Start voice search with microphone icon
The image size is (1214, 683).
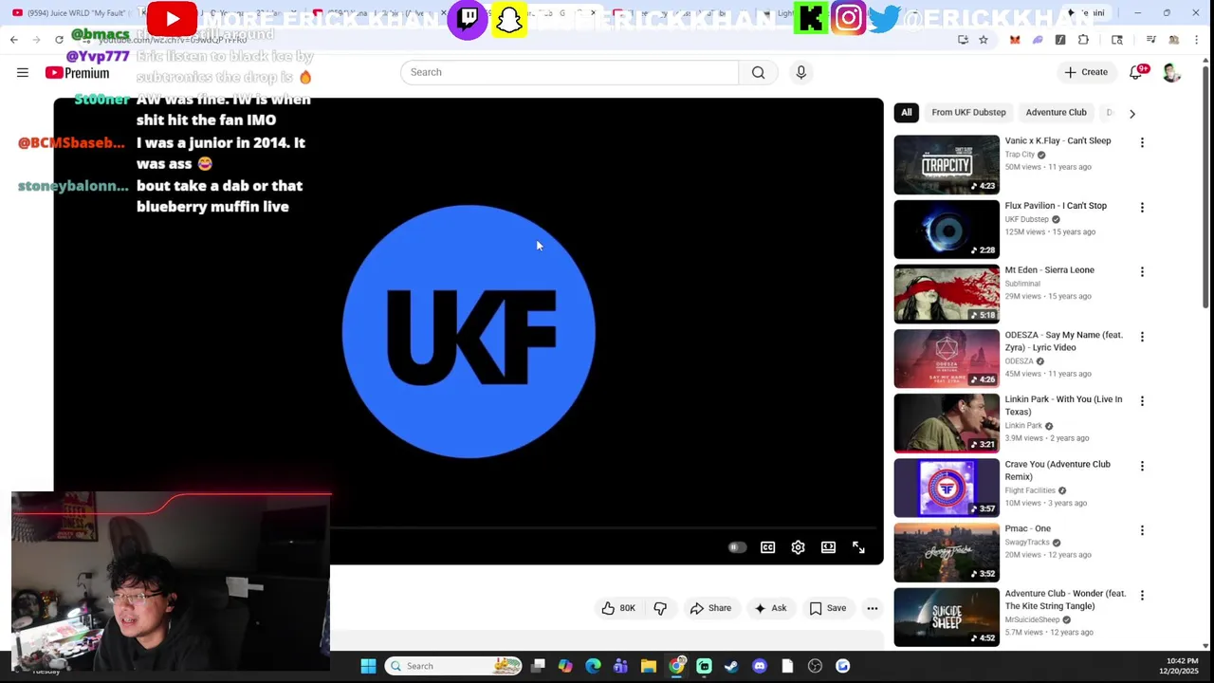tap(800, 72)
